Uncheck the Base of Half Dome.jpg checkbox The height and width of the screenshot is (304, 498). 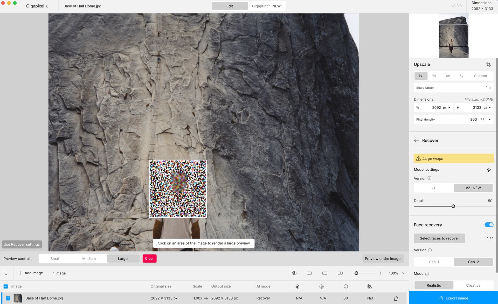pos(8,298)
